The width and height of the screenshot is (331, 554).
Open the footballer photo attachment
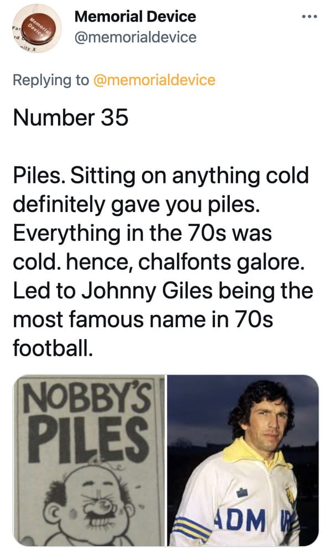tap(243, 461)
